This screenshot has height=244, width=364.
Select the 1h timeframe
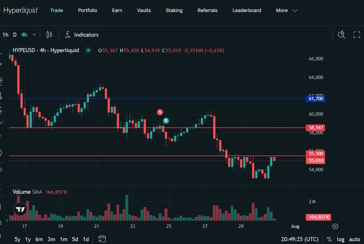point(5,35)
